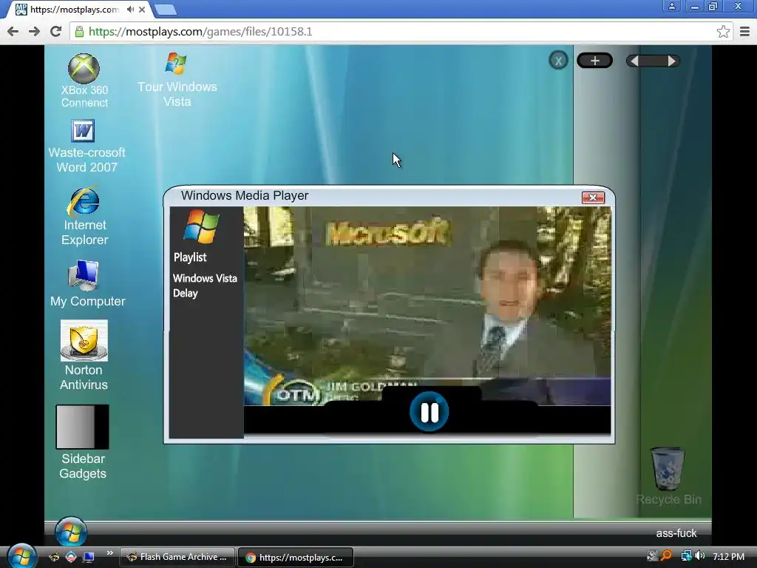This screenshot has height=568, width=757.
Task: Minimize the Chrome browser window
Action: coord(694,6)
